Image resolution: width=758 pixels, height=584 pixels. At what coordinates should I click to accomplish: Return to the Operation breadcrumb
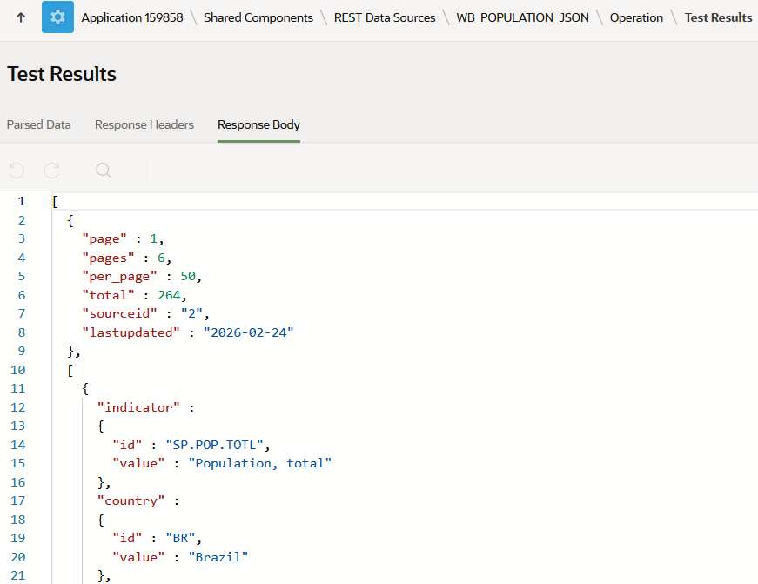click(x=636, y=17)
